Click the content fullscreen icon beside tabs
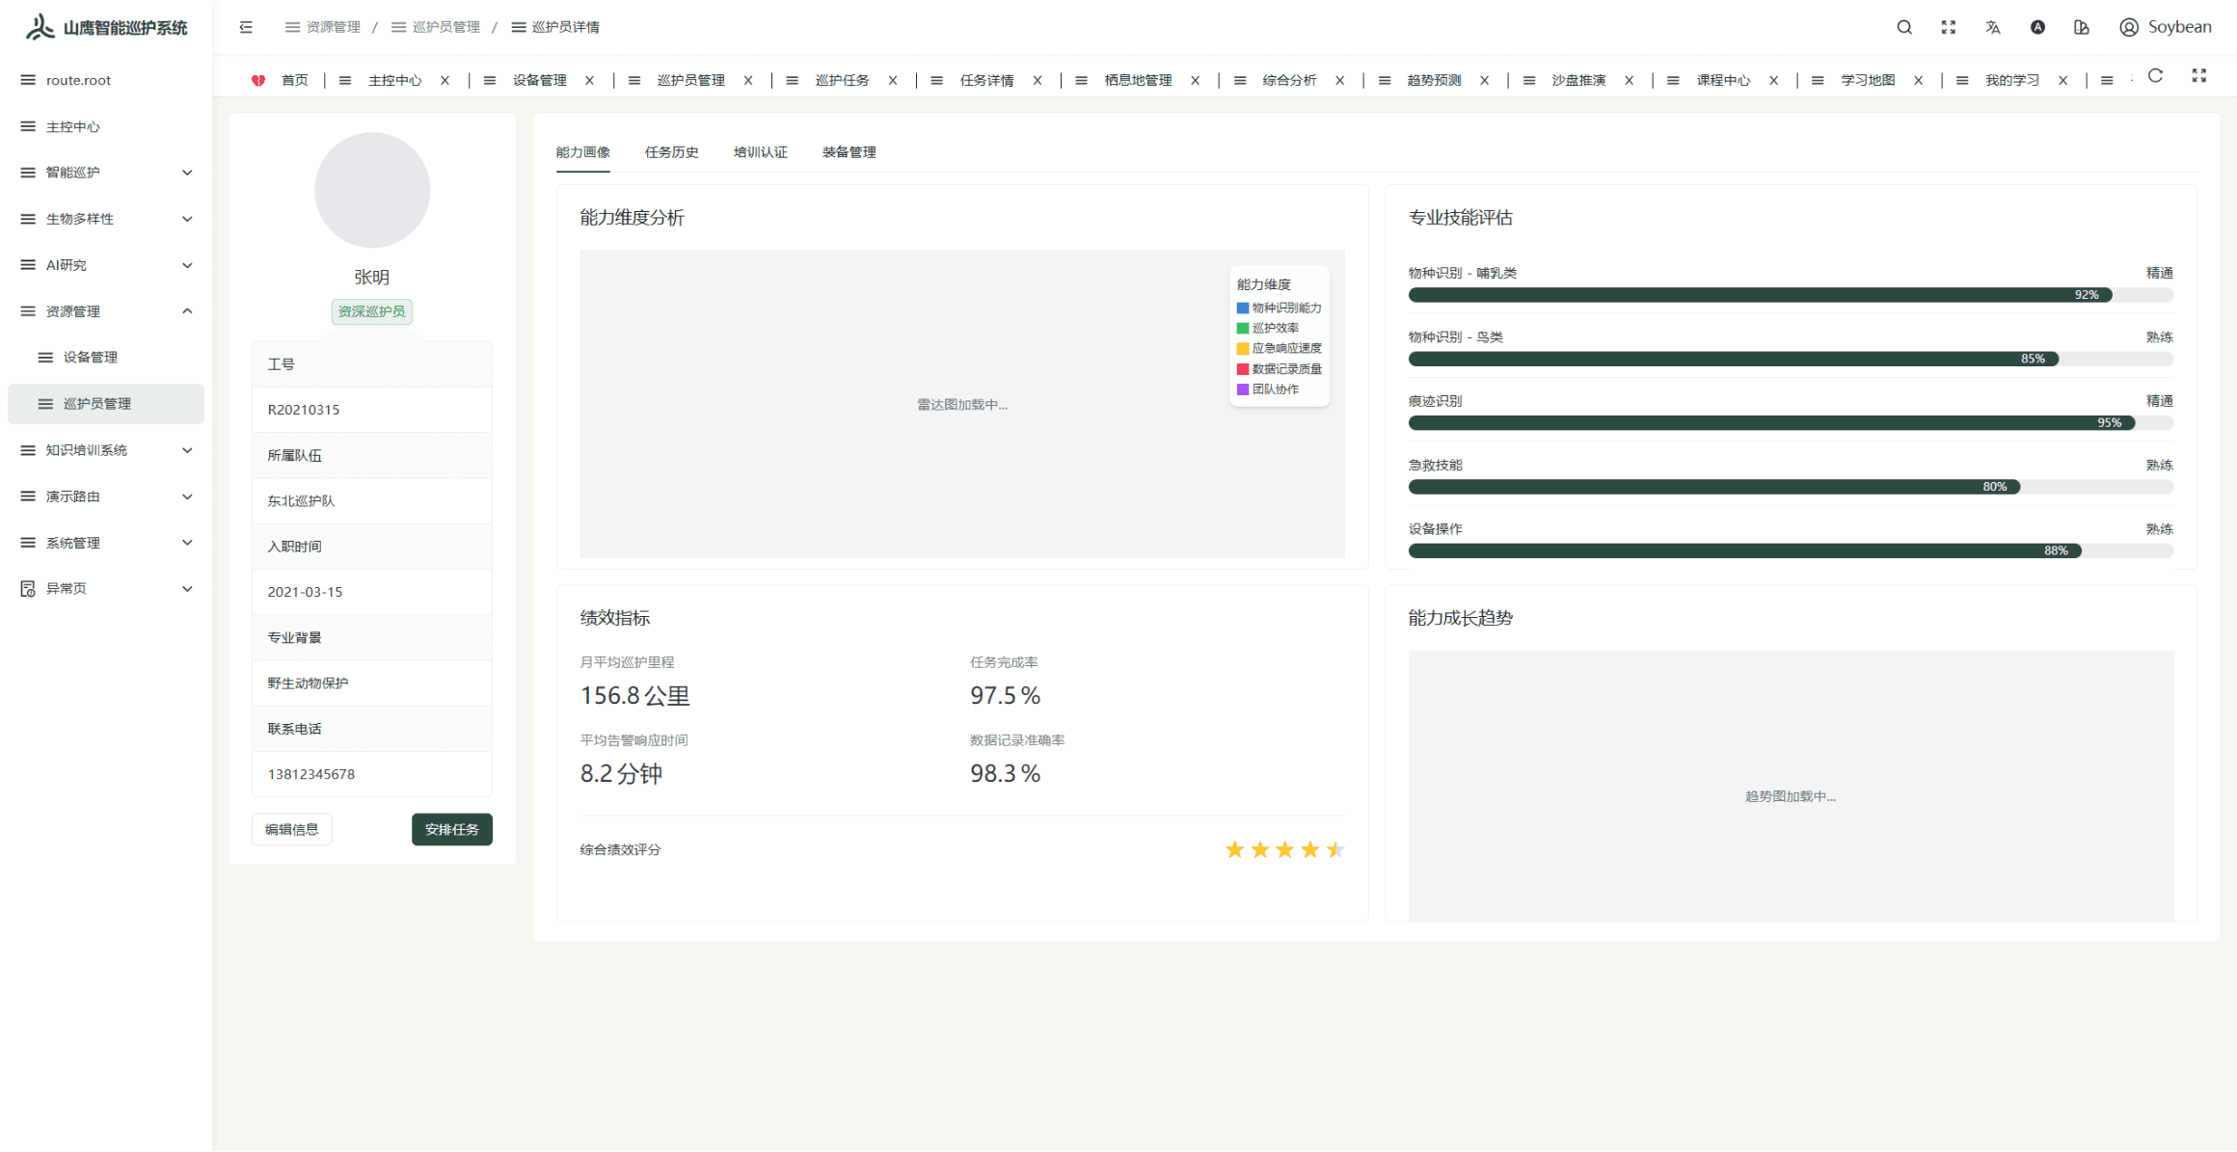 tap(2199, 75)
